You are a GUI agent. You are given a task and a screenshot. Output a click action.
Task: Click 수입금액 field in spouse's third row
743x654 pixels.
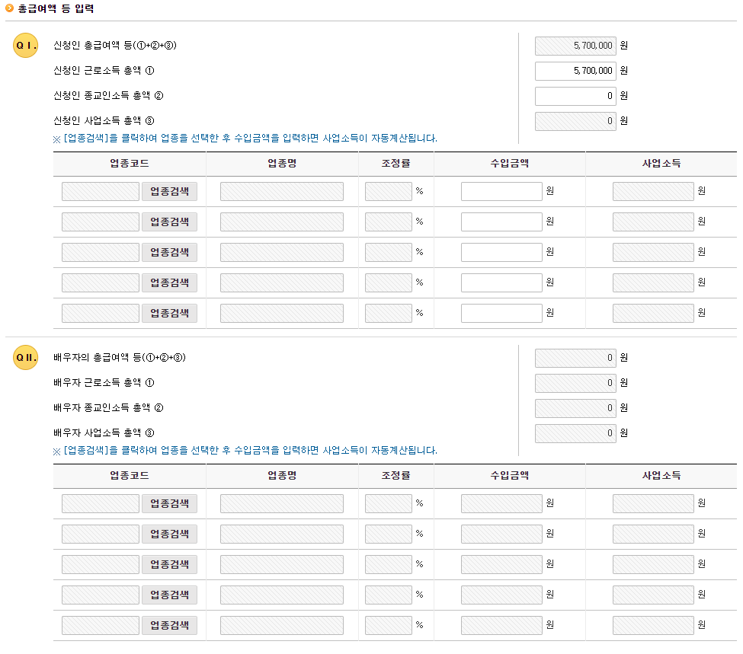pos(501,564)
